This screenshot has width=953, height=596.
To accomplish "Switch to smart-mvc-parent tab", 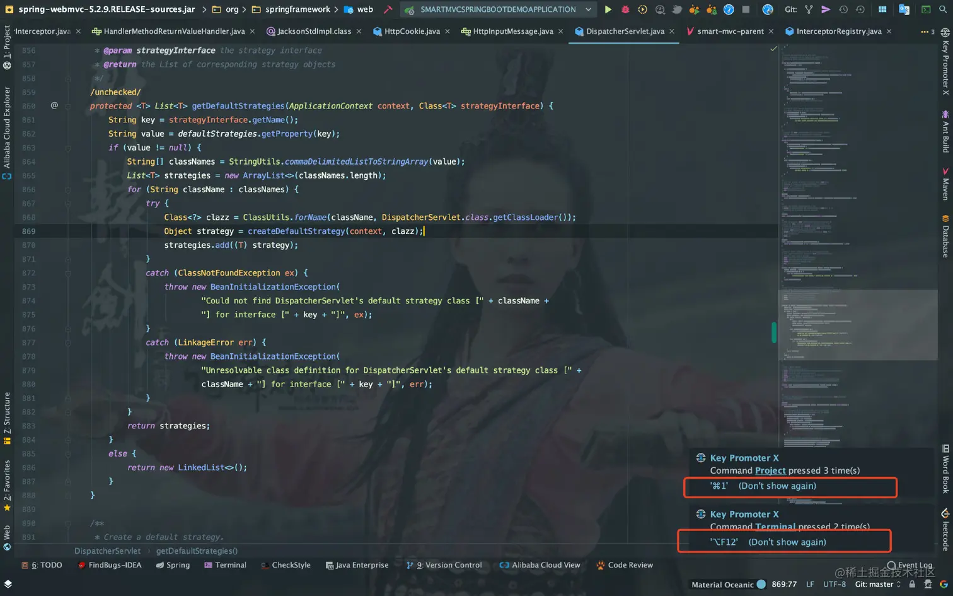I will tap(730, 32).
